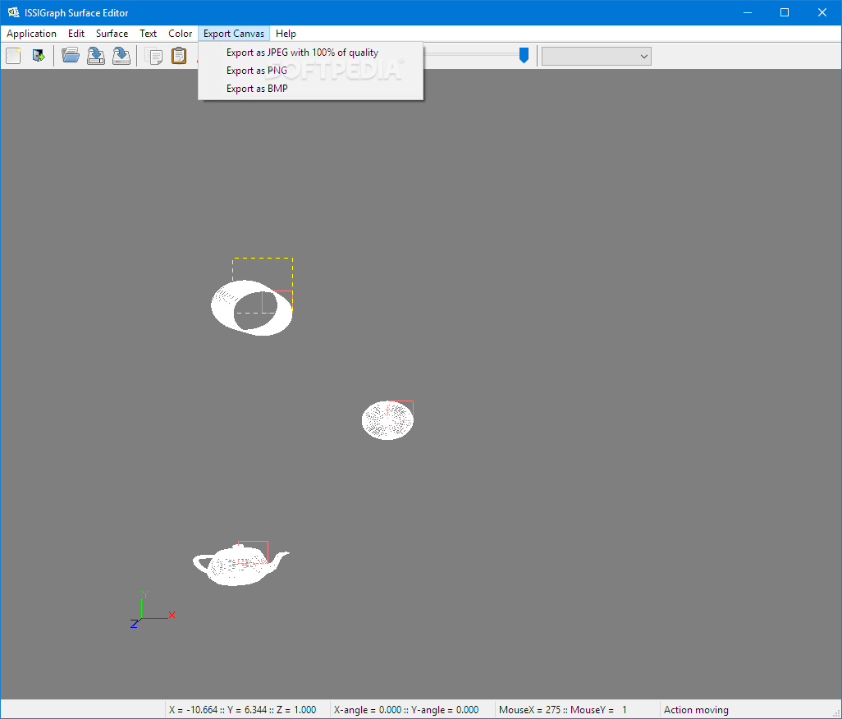Viewport: 842px width, 719px height.
Task: Click the Exit application door icon
Action: (x=39, y=56)
